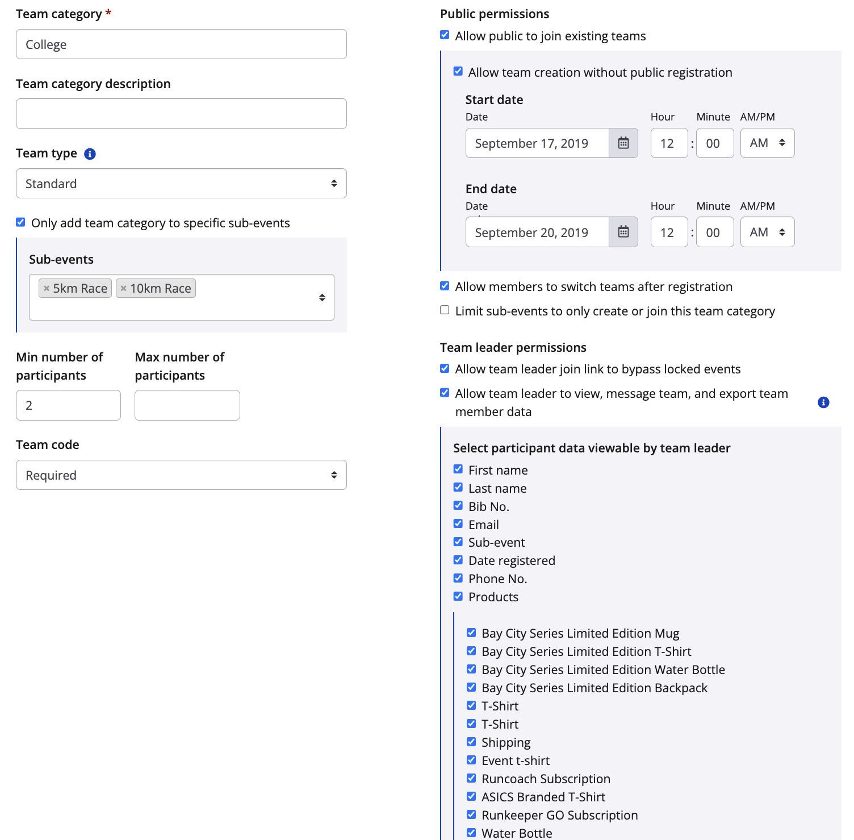Remove the 10km Race sub-event tag
Image resolution: width=854 pixels, height=840 pixels.
123,288
